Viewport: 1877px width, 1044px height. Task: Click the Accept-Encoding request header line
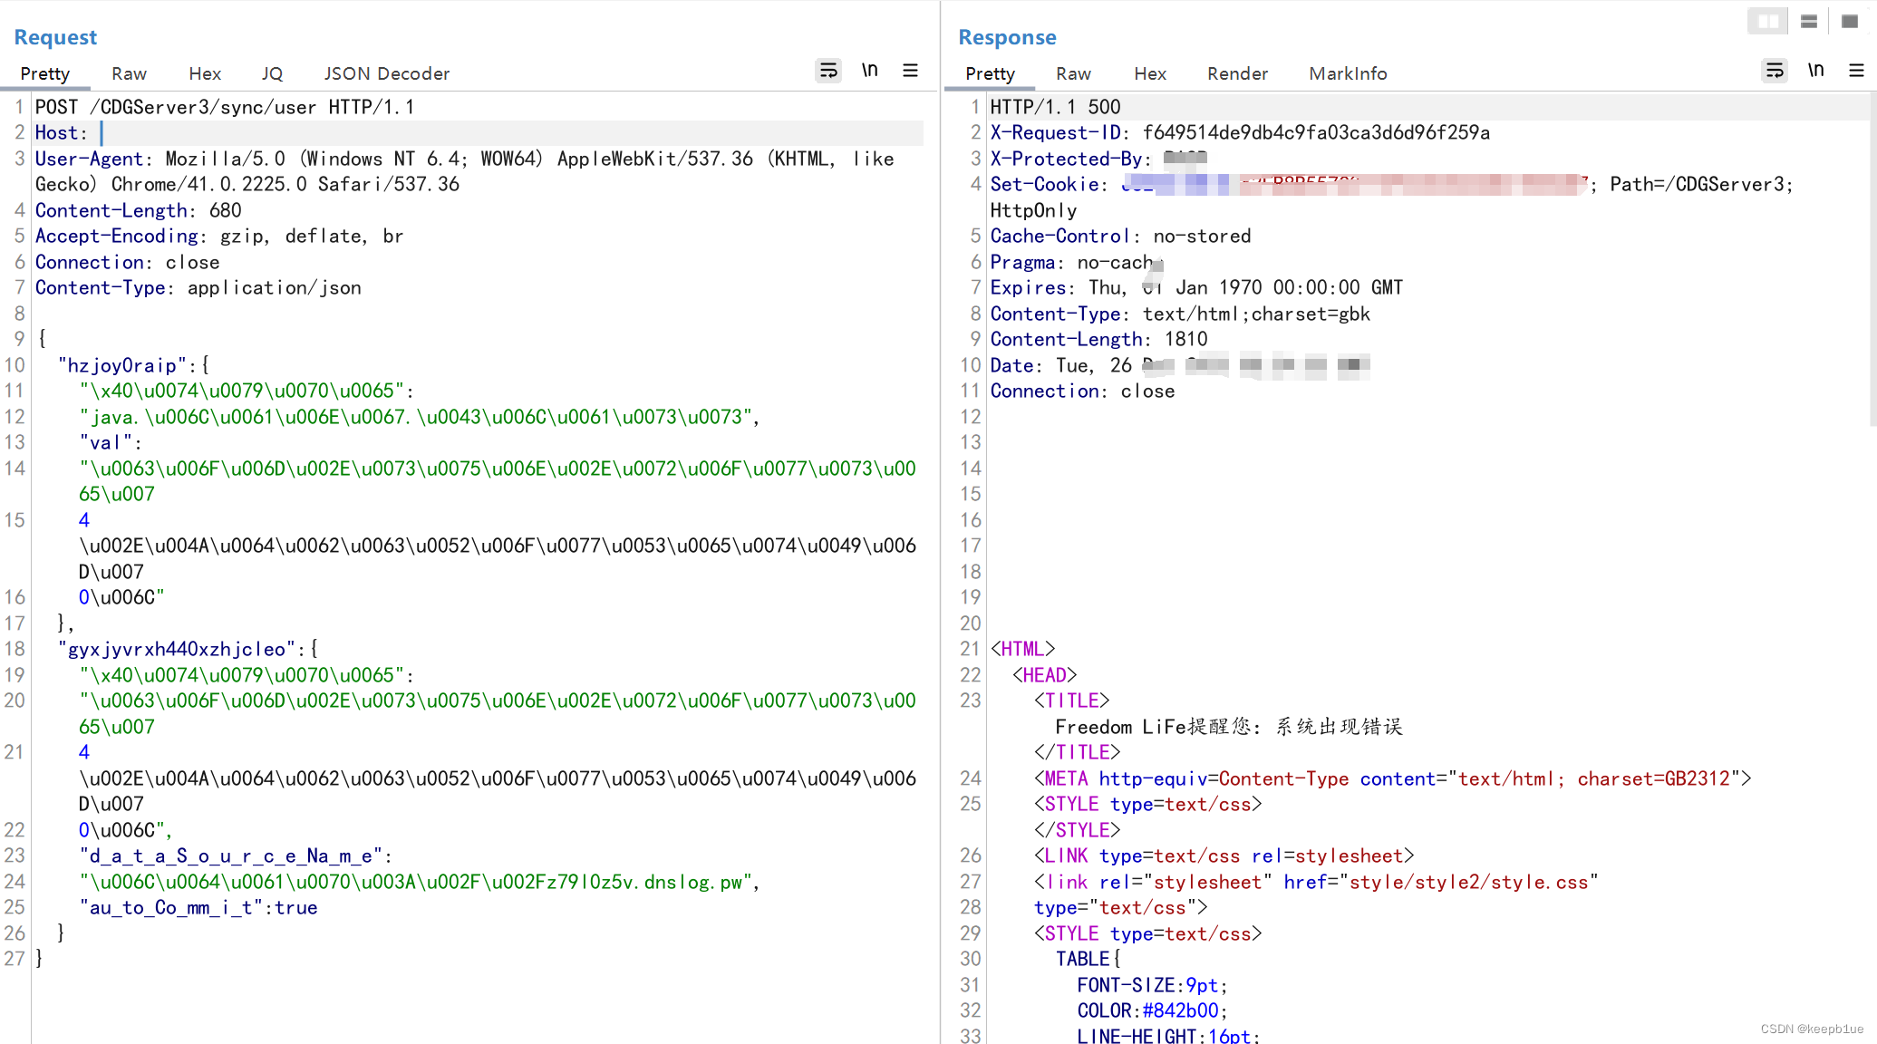(x=219, y=237)
